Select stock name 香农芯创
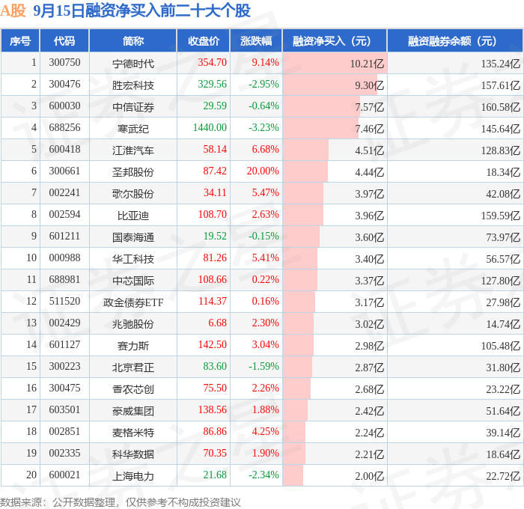This screenshot has width=524, height=509. 133,389
